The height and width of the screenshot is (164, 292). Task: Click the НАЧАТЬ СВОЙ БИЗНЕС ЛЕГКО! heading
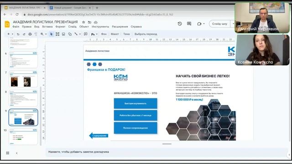203,76
